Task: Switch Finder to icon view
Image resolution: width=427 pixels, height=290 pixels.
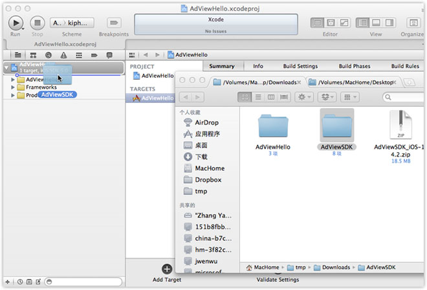Action: (245, 96)
